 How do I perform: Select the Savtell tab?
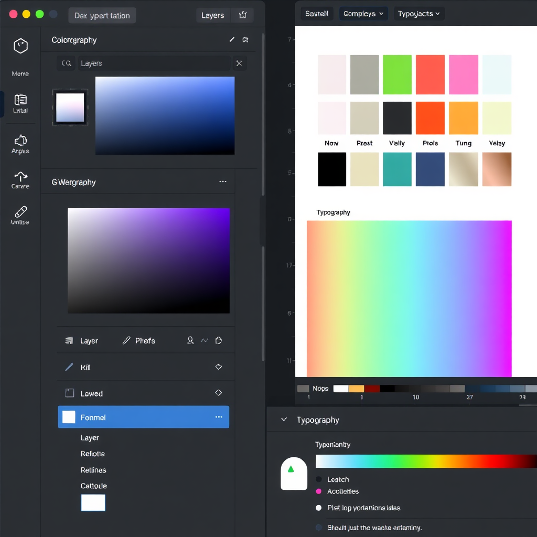point(317,14)
